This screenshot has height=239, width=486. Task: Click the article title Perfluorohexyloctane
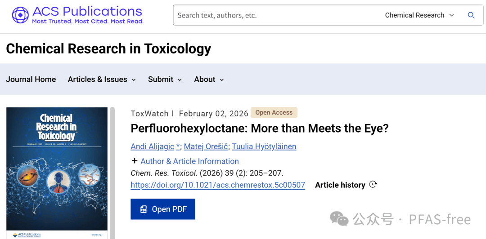[260, 128]
